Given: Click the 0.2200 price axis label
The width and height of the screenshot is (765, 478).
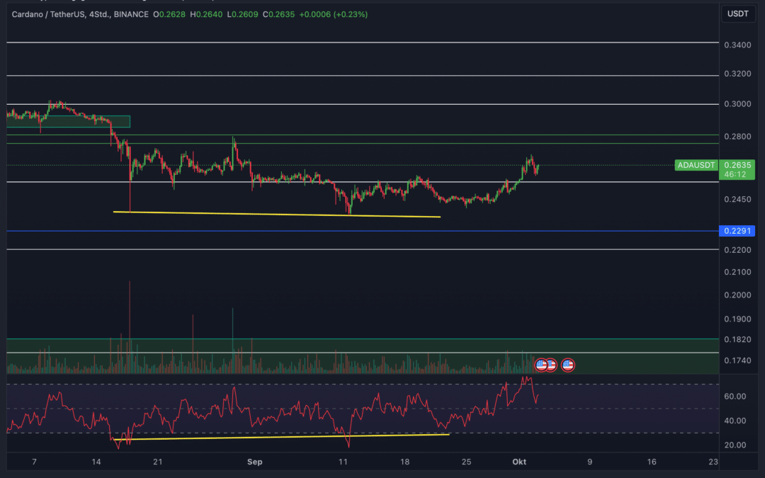Looking at the screenshot, I should pos(737,250).
